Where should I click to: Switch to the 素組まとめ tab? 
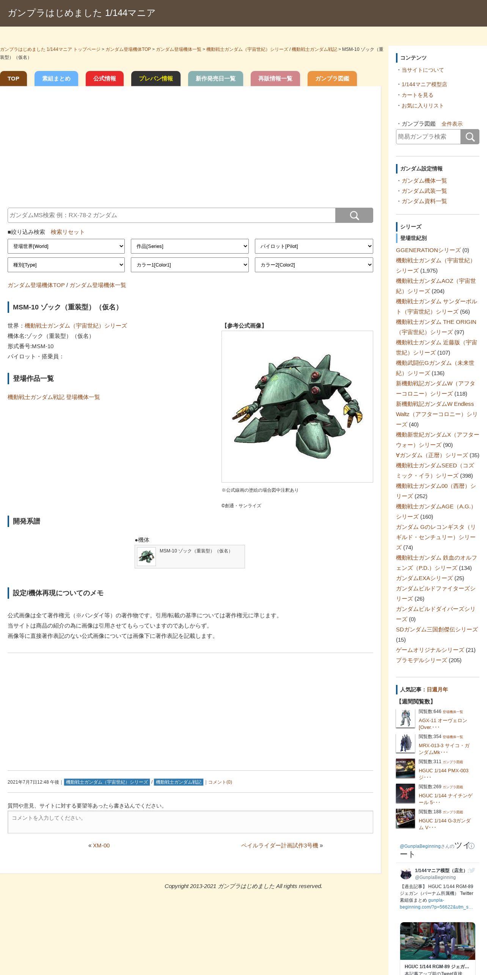click(x=56, y=79)
